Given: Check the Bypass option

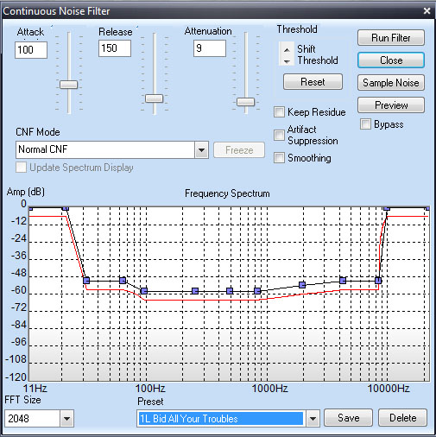Looking at the screenshot, I should point(365,124).
